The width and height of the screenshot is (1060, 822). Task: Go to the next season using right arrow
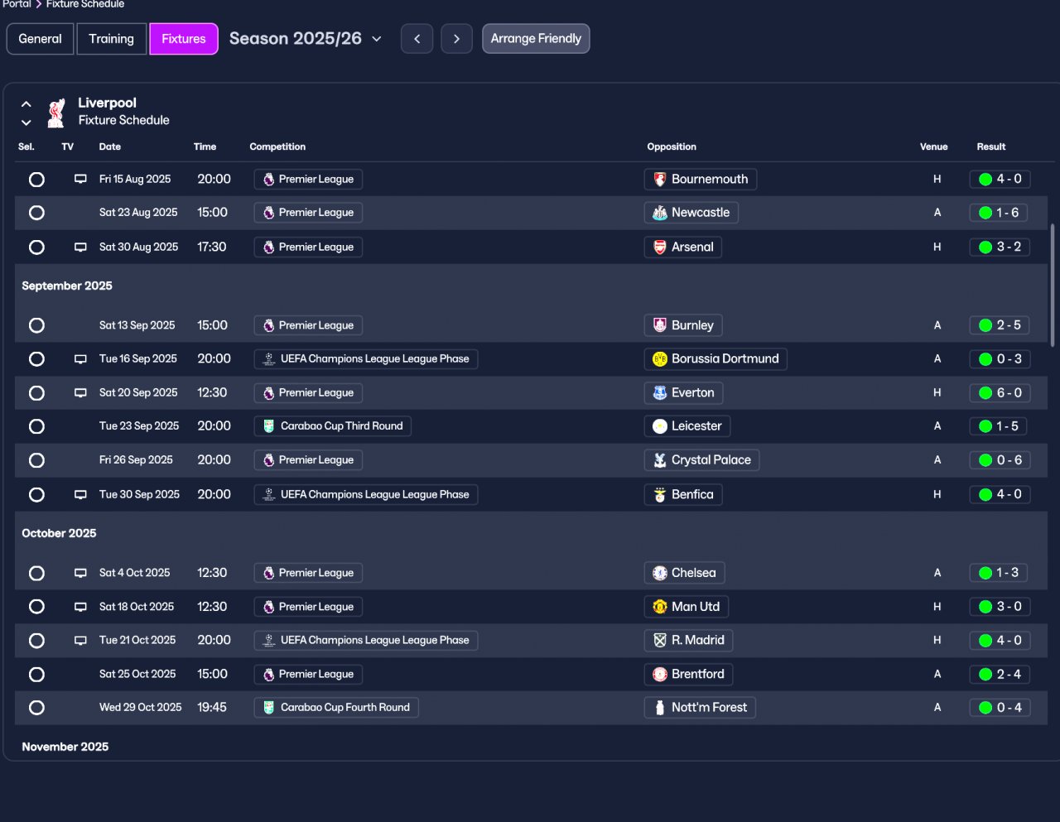click(x=456, y=39)
